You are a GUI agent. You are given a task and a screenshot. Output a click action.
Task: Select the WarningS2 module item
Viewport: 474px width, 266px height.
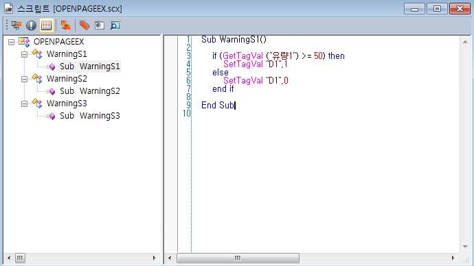click(67, 79)
